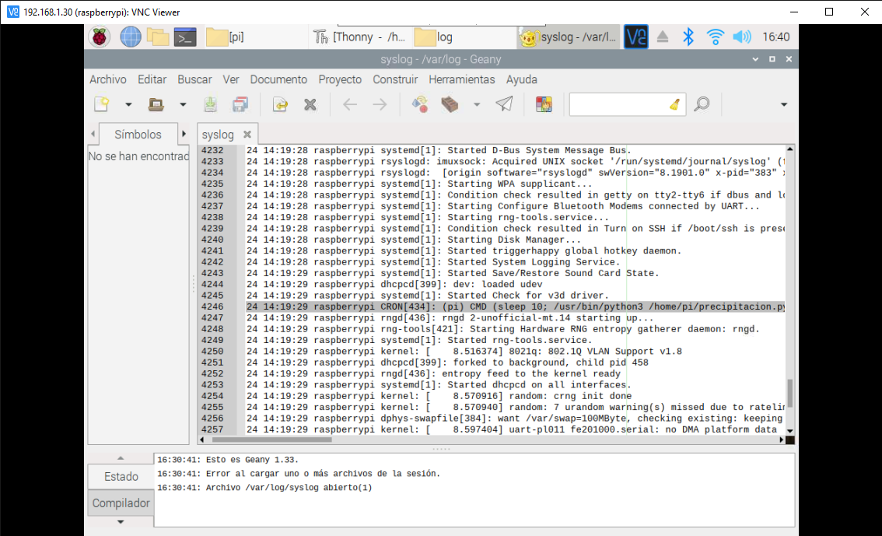Expand the recent files dropdown arrow
The width and height of the screenshot is (882, 536).
tap(183, 104)
